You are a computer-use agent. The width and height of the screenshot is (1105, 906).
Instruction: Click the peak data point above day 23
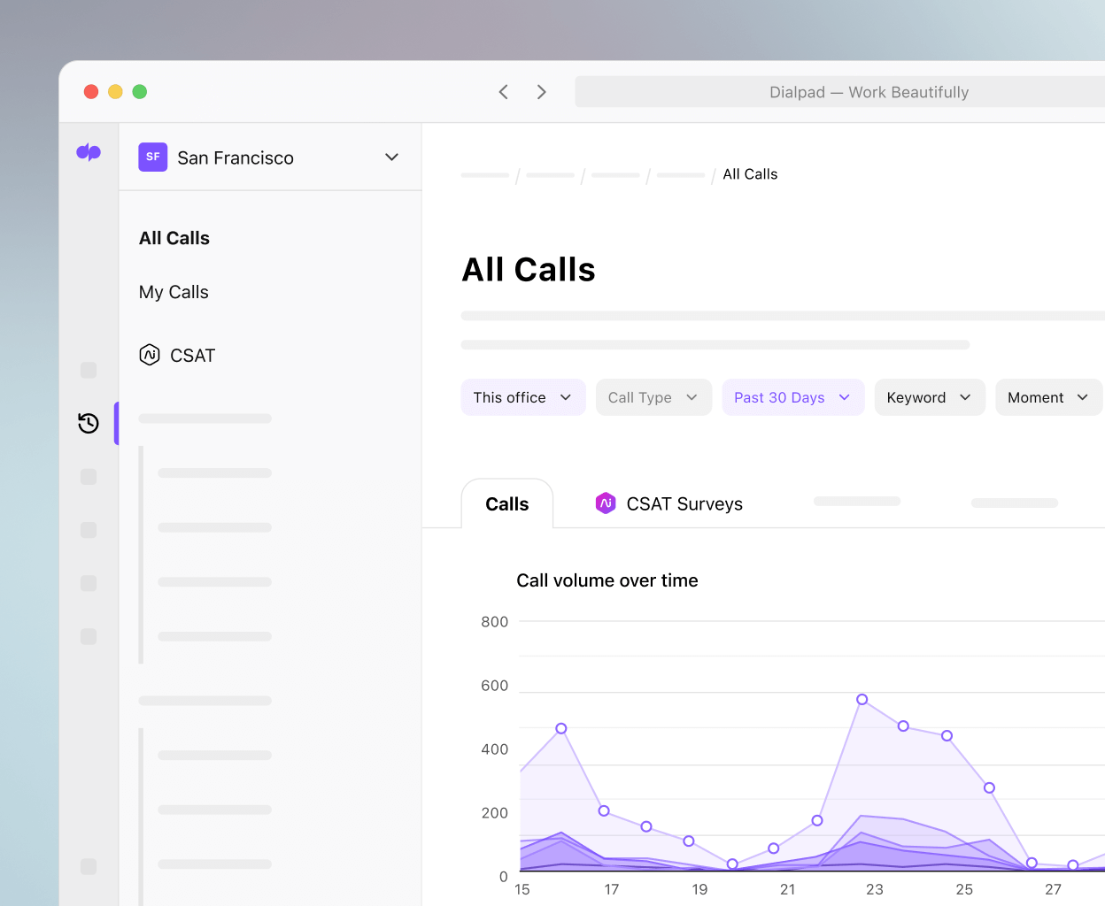pyautogui.click(x=861, y=700)
